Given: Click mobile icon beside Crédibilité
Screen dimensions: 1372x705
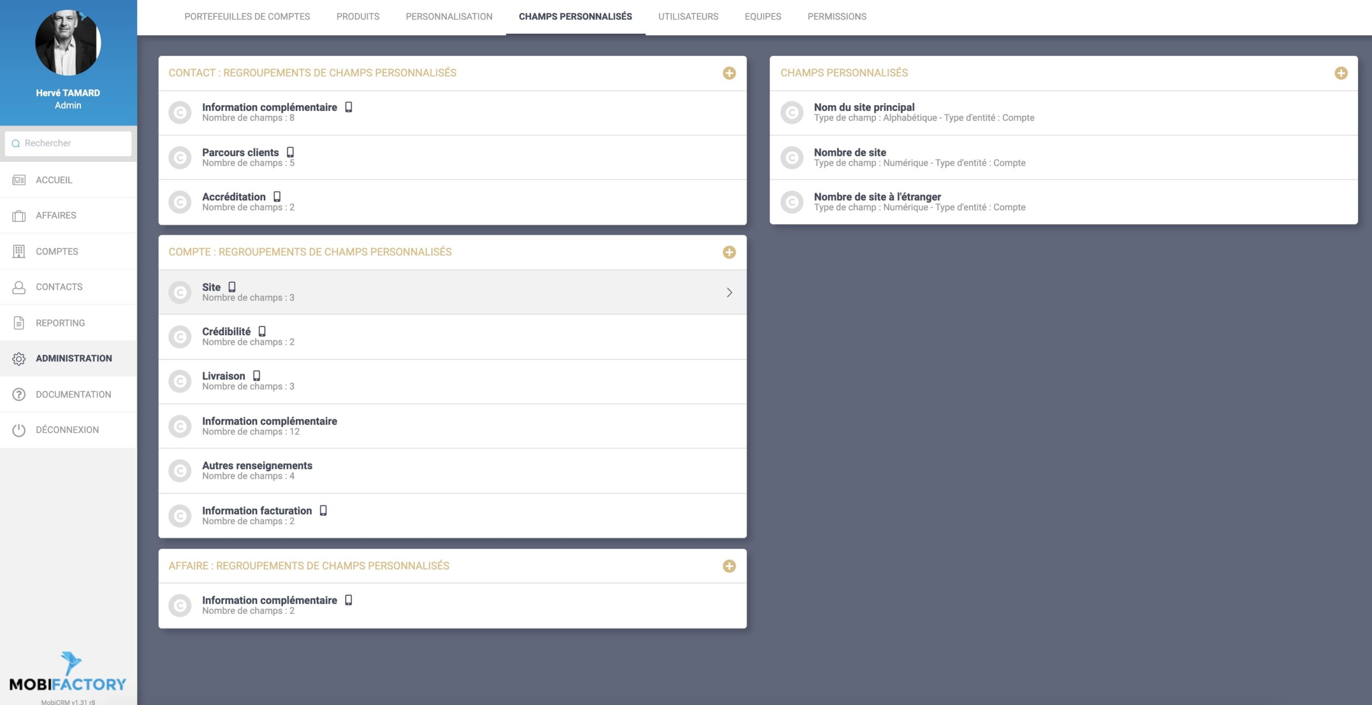Looking at the screenshot, I should [262, 331].
